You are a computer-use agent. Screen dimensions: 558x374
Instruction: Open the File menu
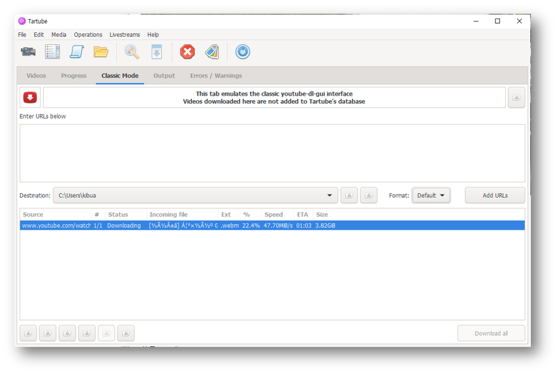pyautogui.click(x=22, y=35)
